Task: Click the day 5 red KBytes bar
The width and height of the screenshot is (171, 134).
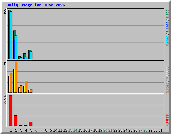Action: 30,124
